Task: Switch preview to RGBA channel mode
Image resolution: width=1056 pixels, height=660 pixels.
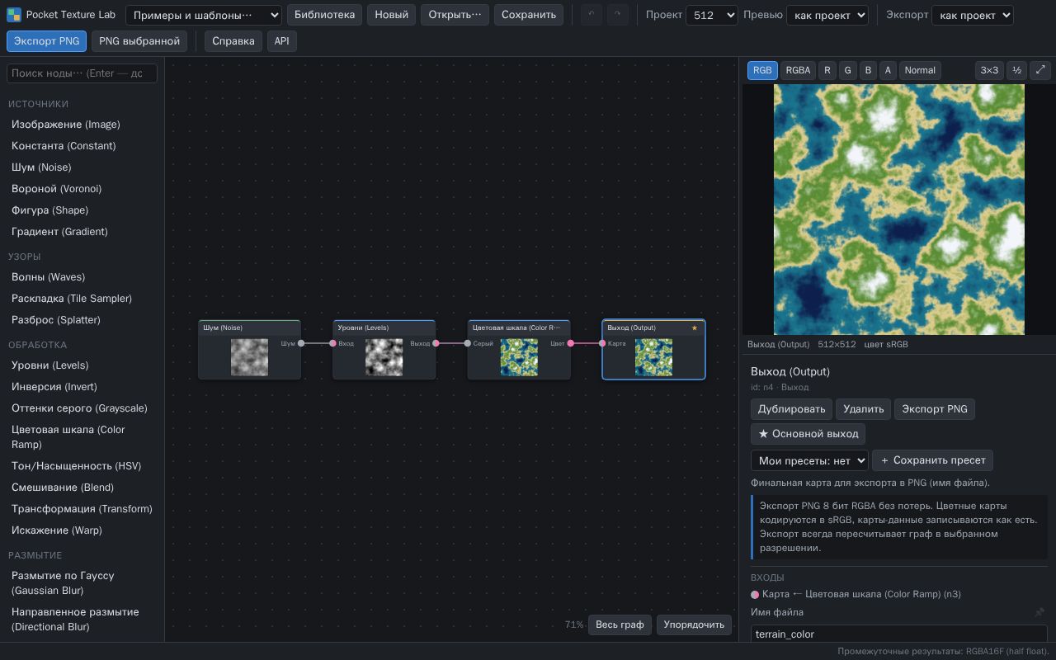Action: [798, 70]
